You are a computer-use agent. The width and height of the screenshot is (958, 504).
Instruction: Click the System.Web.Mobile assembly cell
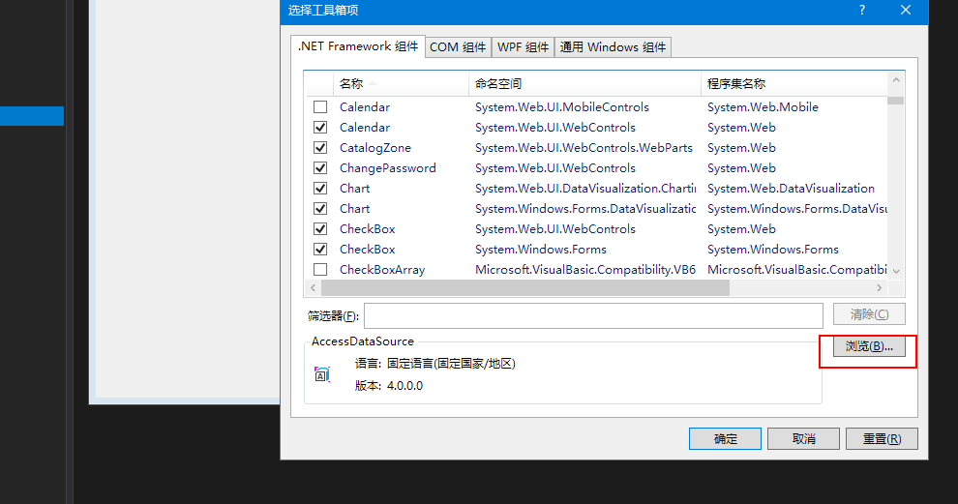coord(763,107)
